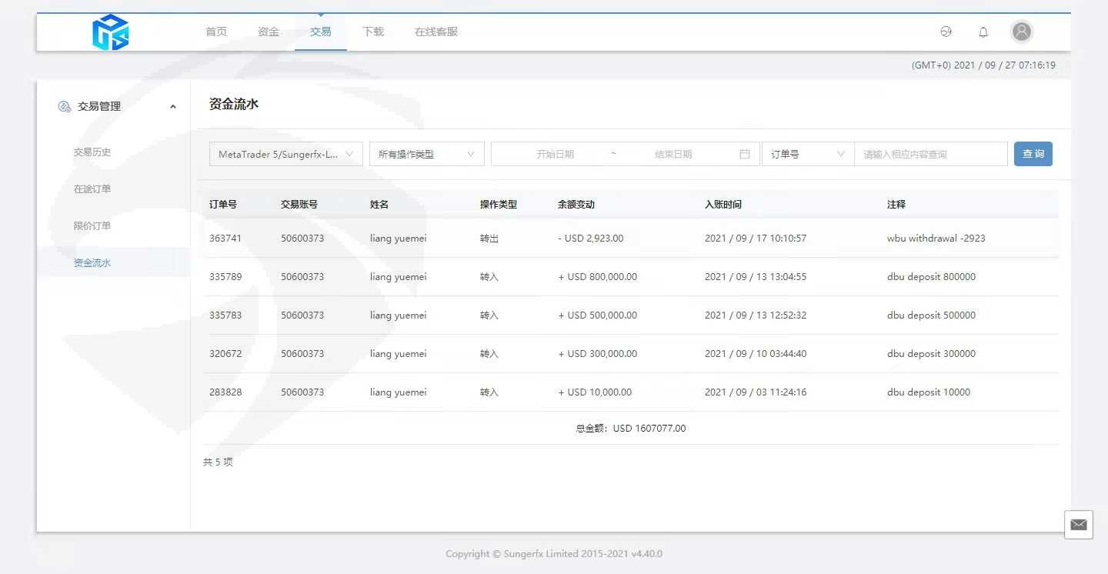
Task: Click order number 335789
Action: pos(225,277)
